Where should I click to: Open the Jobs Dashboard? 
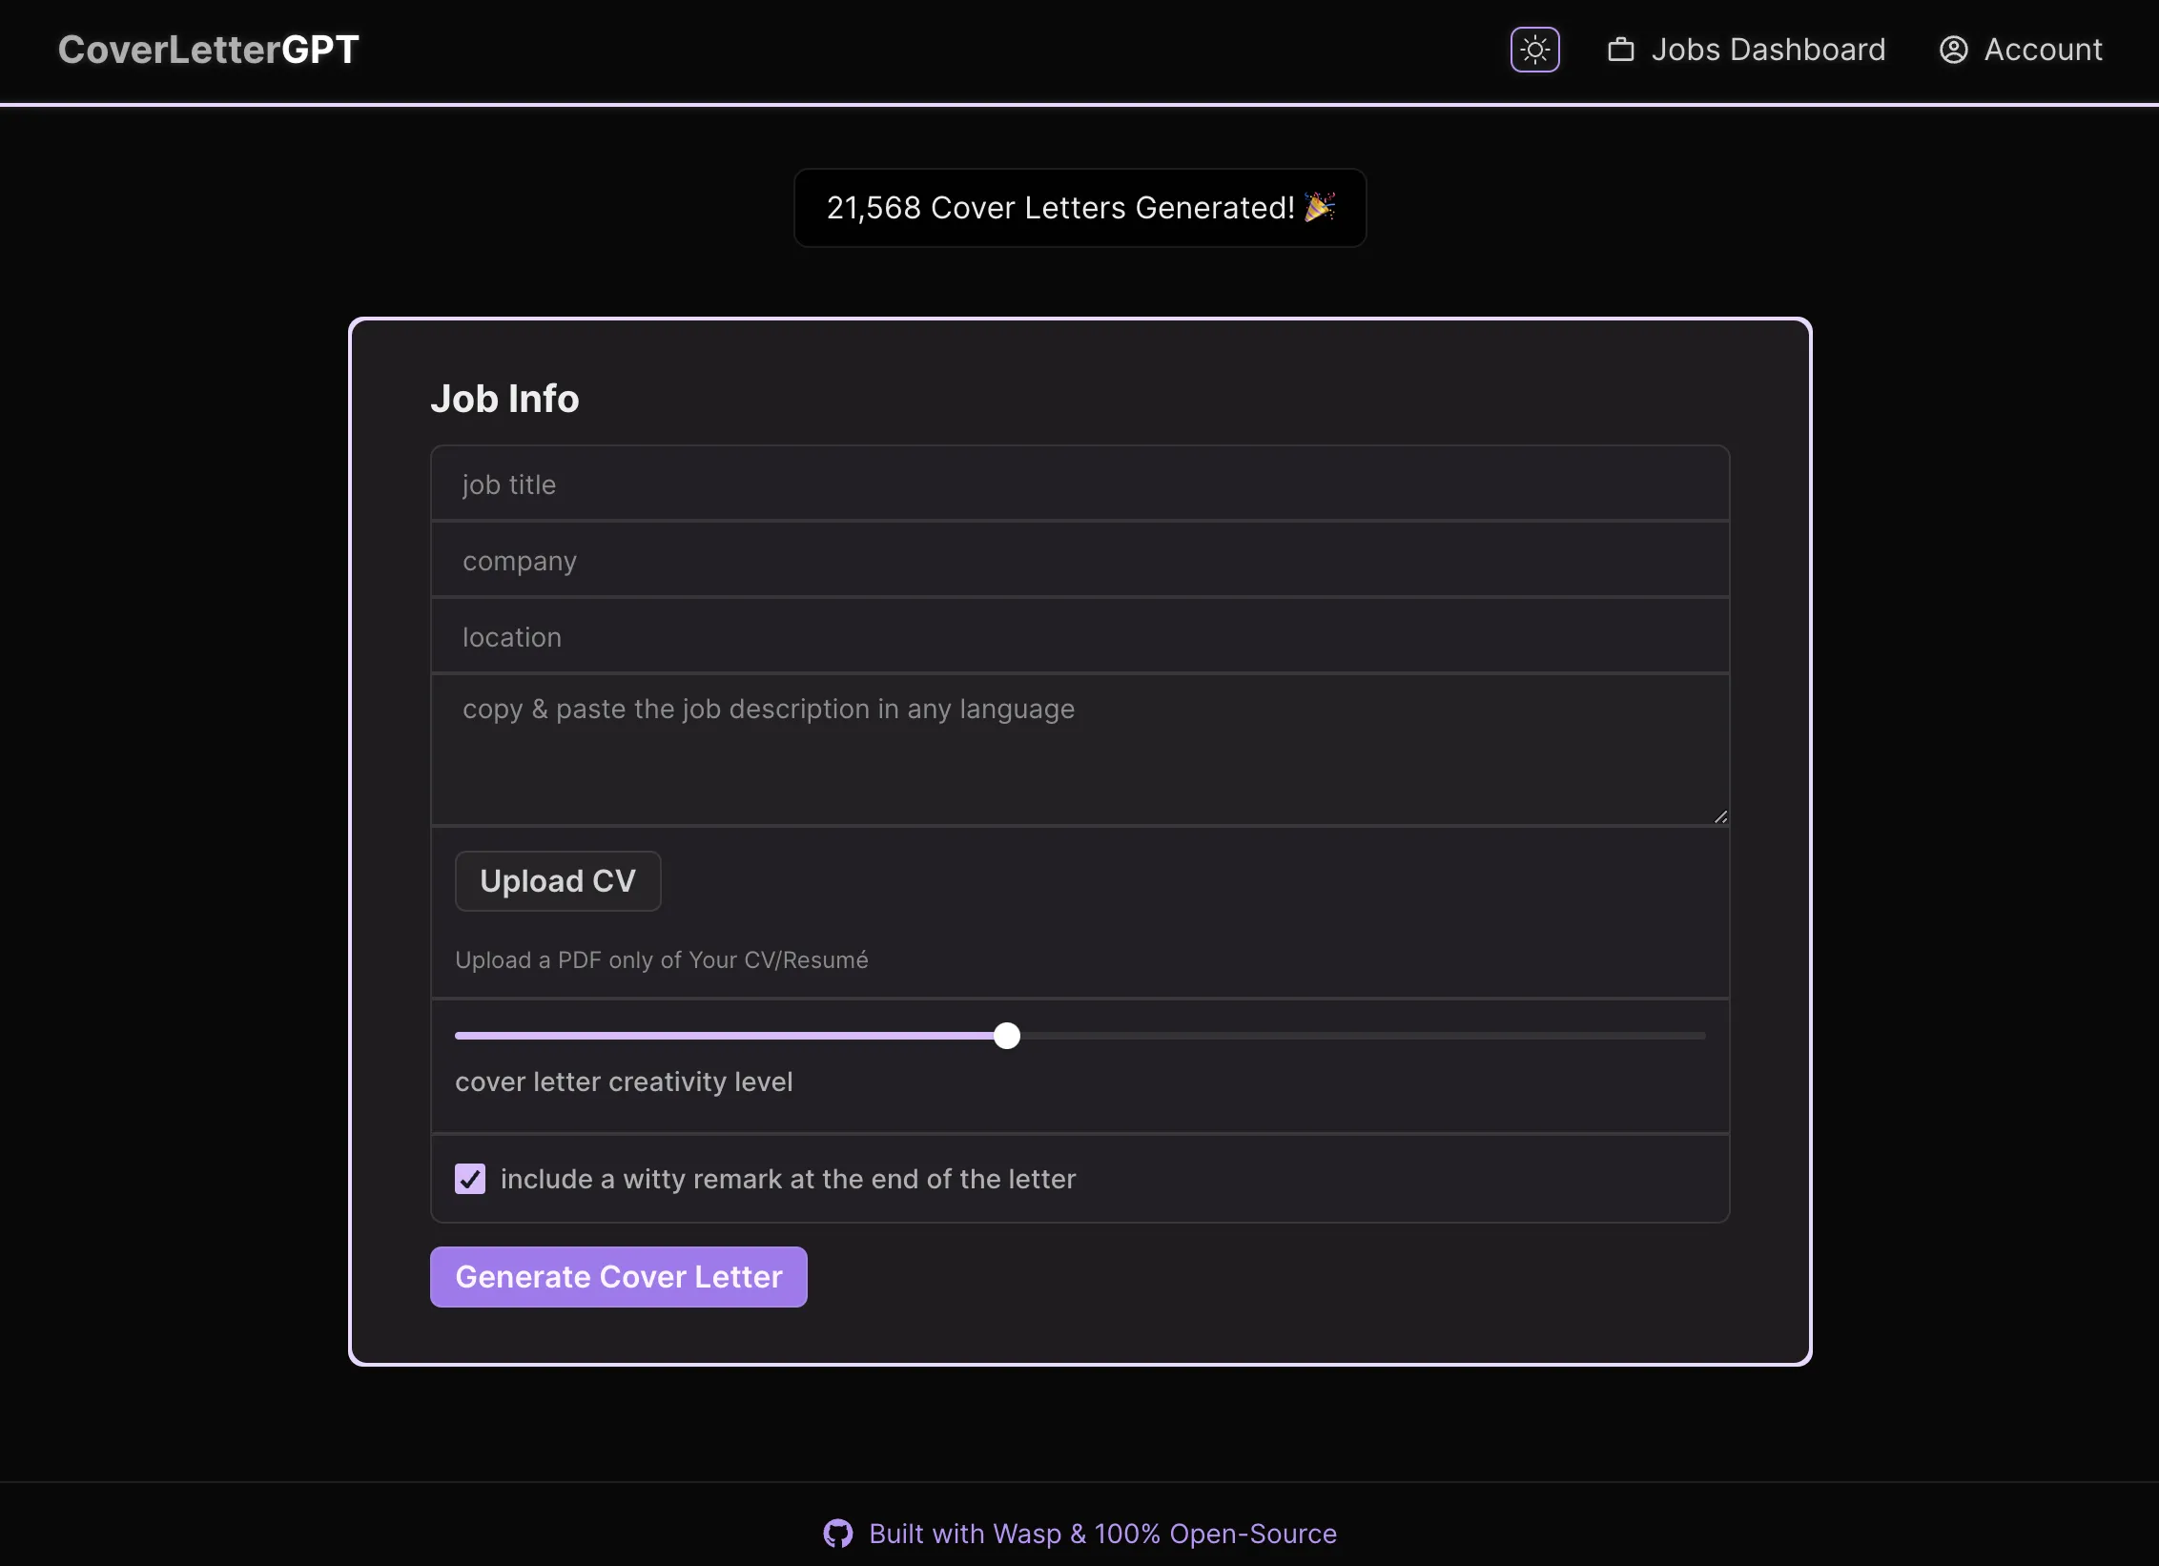[x=1768, y=49]
